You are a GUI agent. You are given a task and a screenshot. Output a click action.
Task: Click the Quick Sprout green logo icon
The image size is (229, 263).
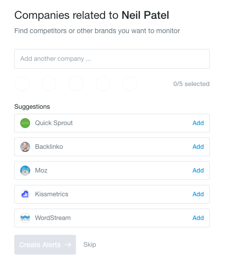pyautogui.click(x=25, y=123)
